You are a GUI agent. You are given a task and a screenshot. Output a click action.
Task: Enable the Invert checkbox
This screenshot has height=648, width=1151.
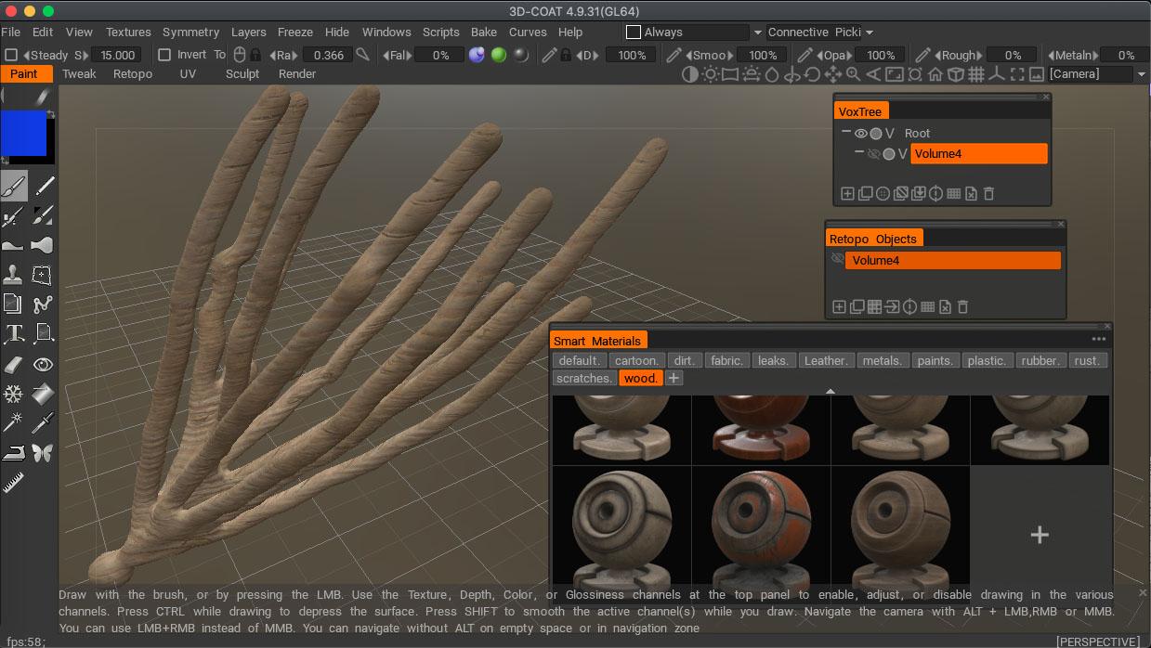(x=163, y=54)
